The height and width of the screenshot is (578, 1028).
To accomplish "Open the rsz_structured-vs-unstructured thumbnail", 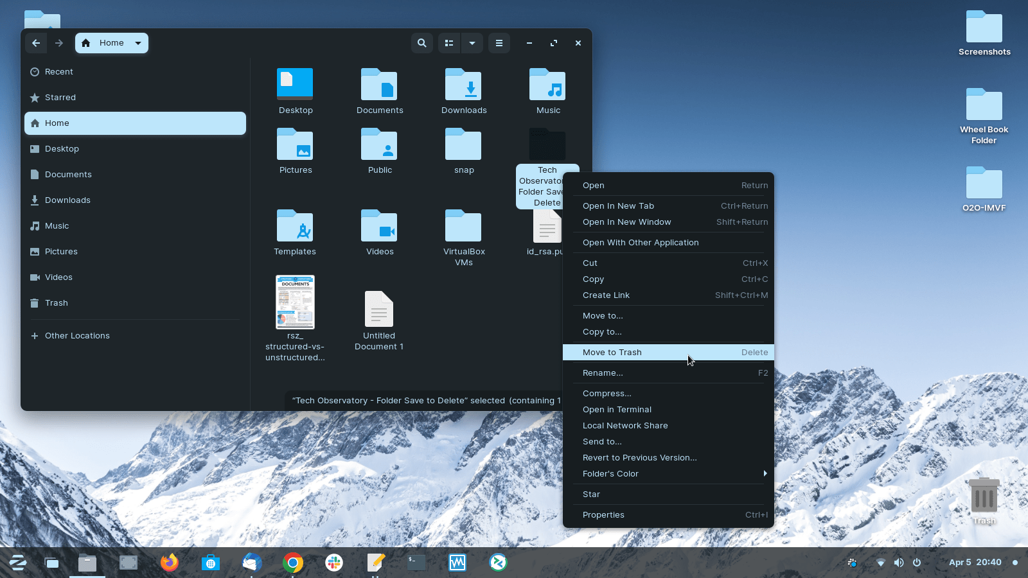I will tap(295, 302).
